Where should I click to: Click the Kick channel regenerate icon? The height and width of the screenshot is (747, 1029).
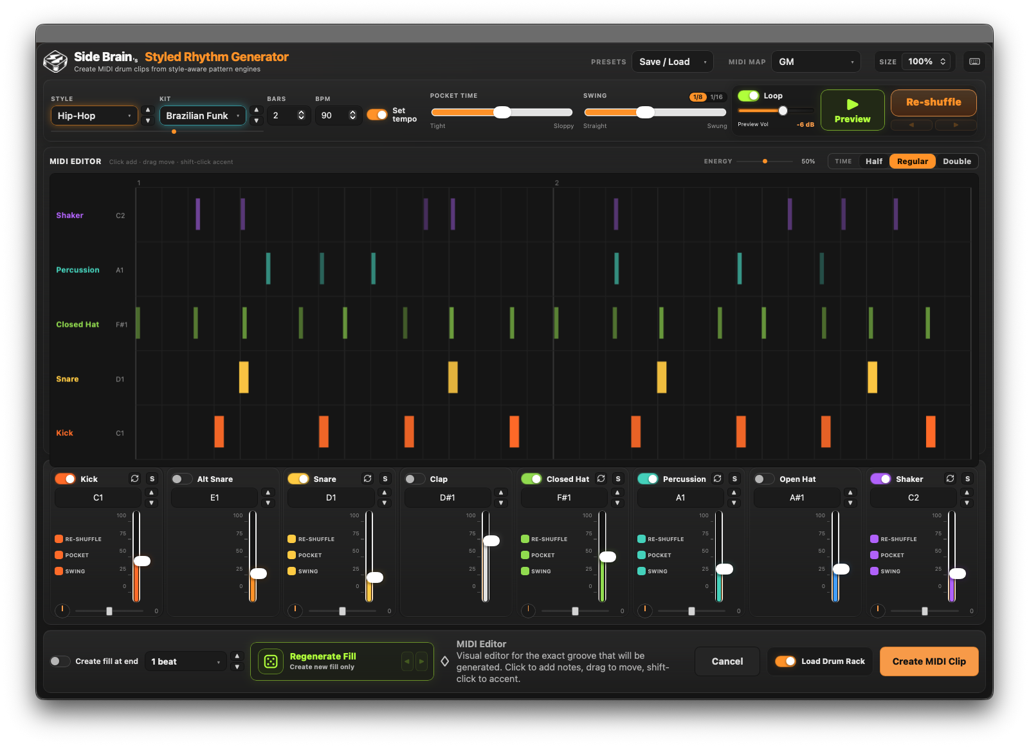point(134,479)
